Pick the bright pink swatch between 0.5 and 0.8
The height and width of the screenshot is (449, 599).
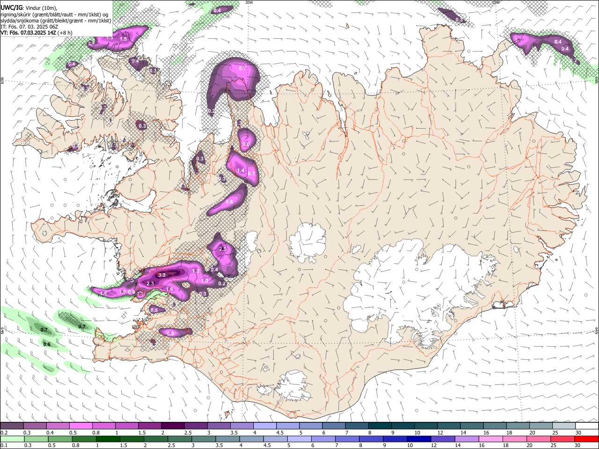click(x=81, y=426)
